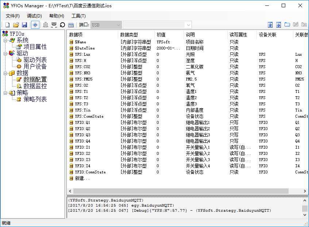Toggle the blue diamond toolbar button

click(35, 25)
